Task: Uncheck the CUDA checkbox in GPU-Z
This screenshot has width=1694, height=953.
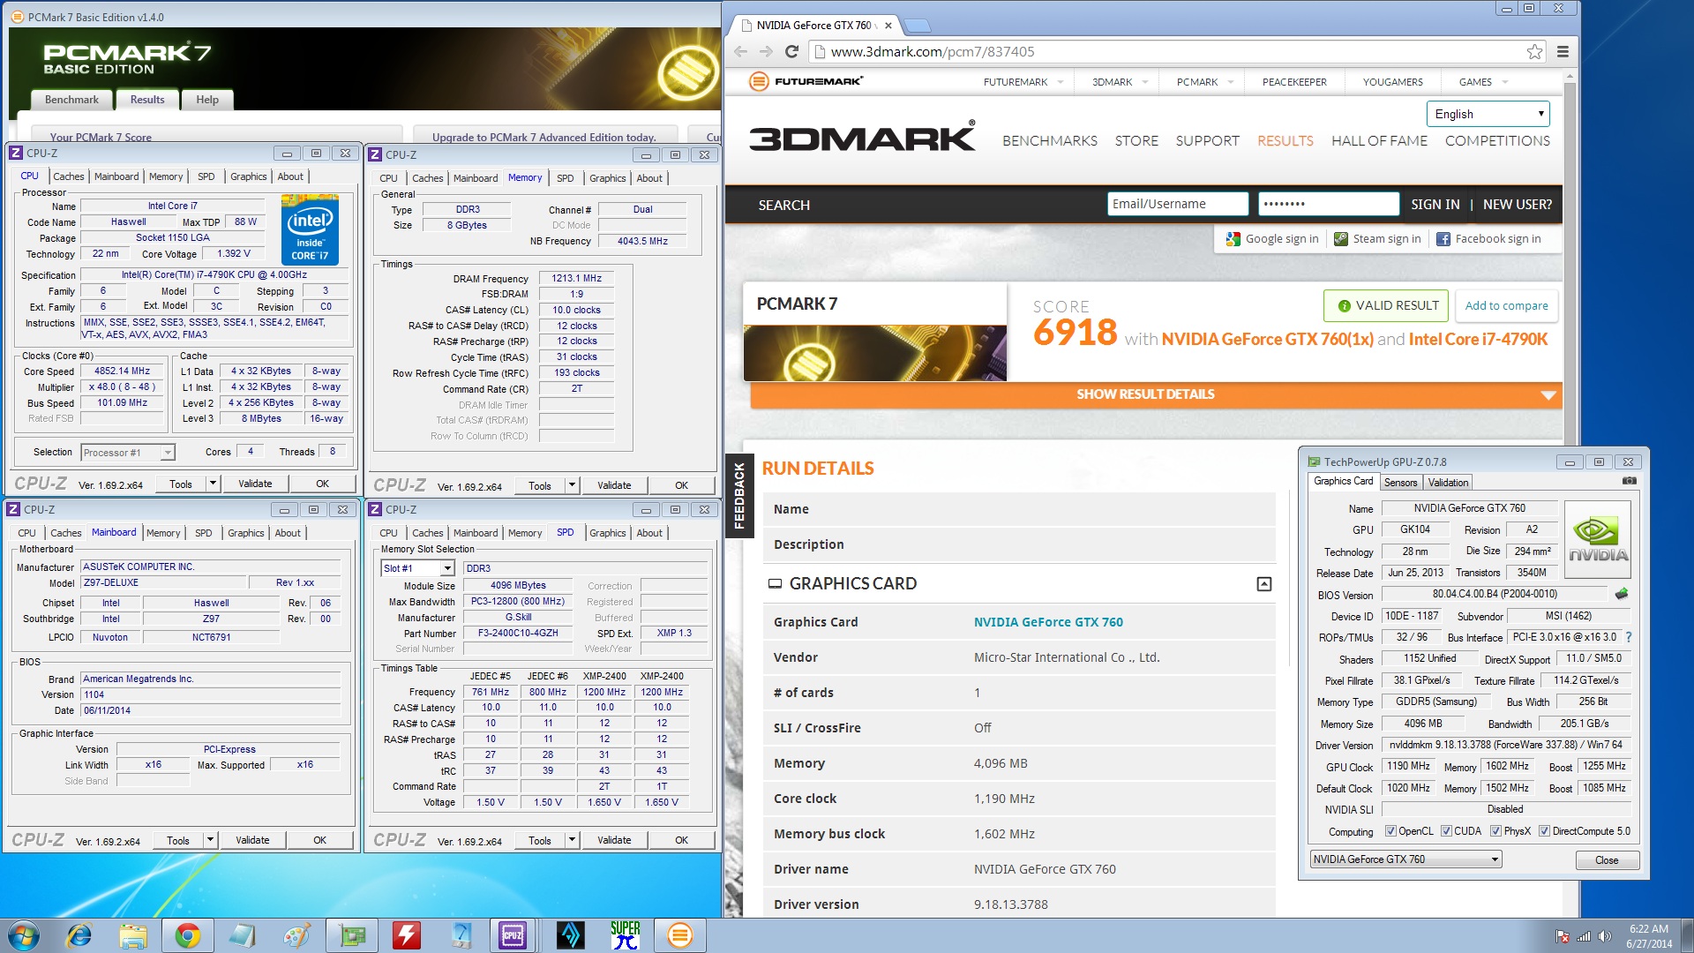Action: [1446, 831]
